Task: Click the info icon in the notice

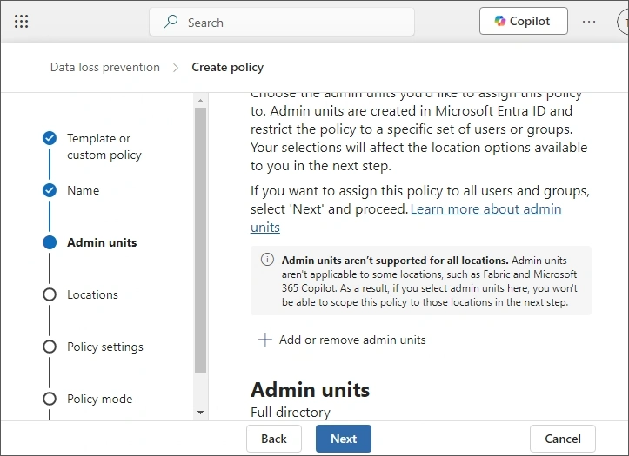Action: [x=268, y=260]
